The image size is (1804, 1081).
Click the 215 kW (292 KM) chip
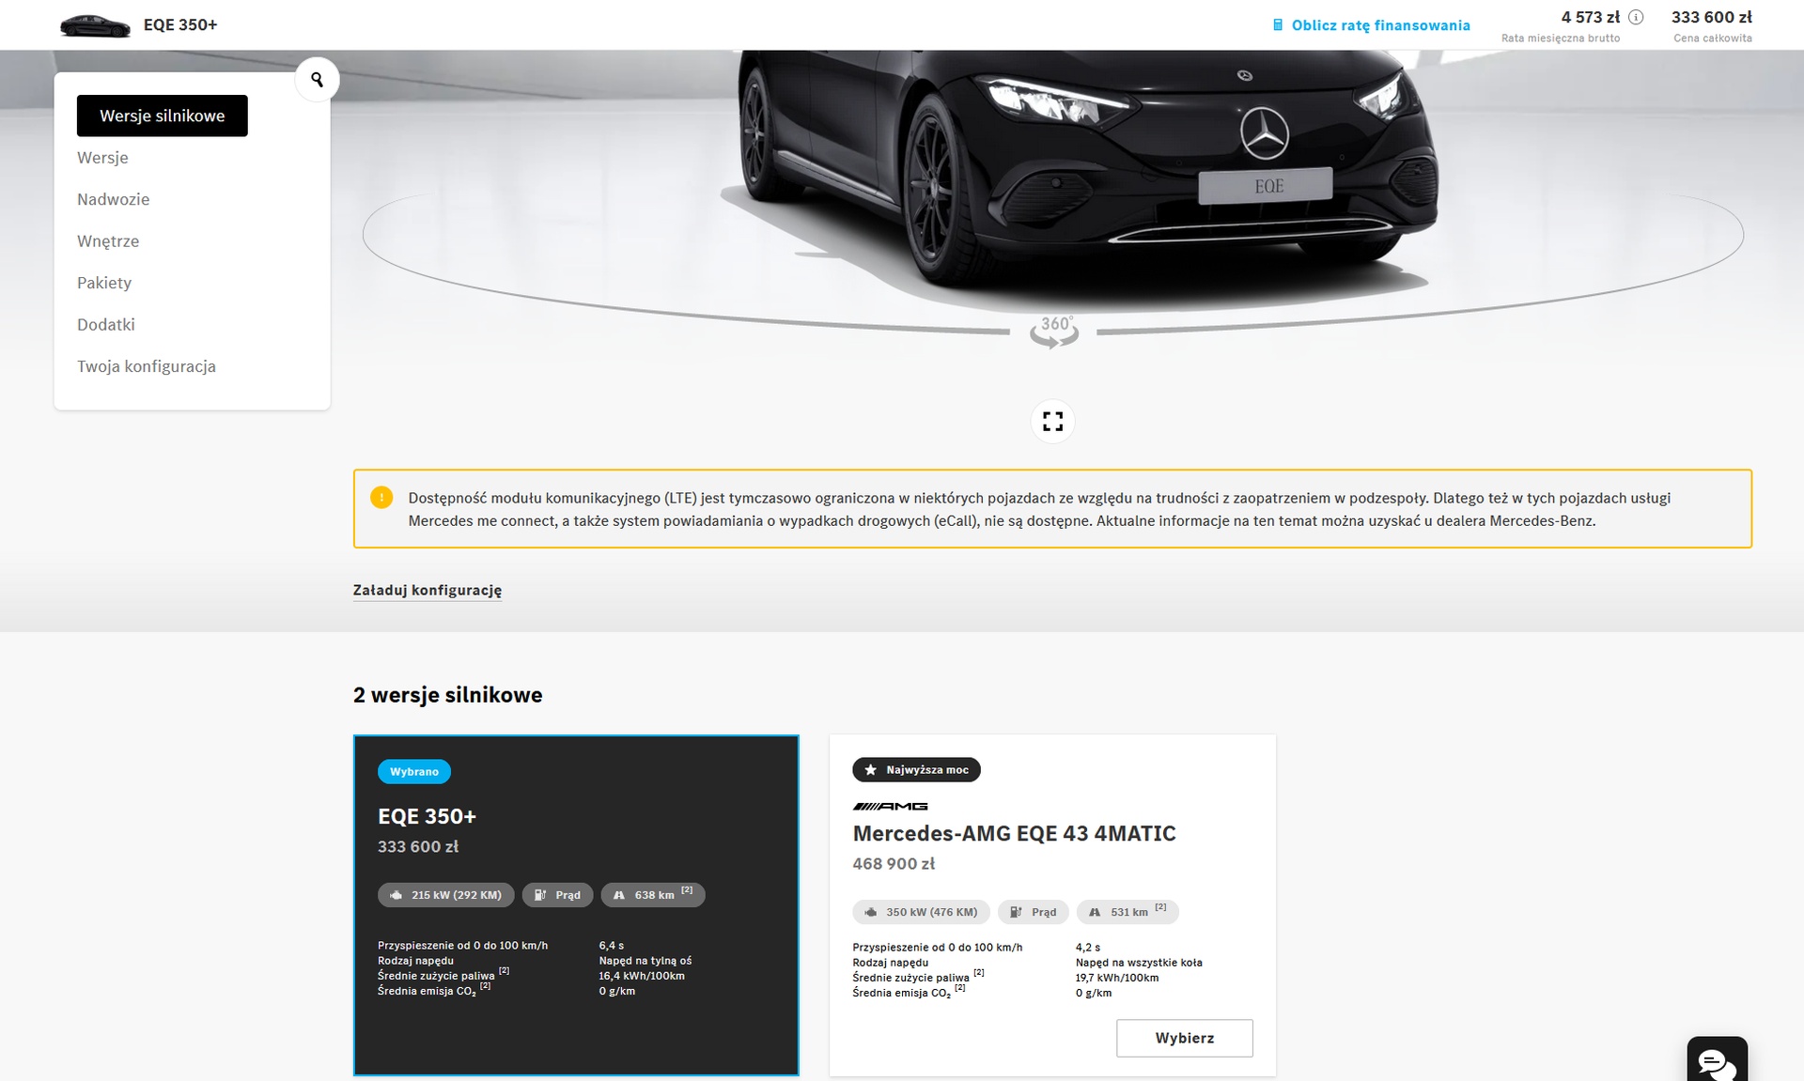pyautogui.click(x=446, y=895)
